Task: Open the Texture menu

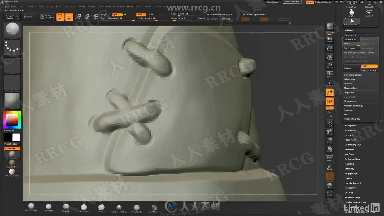Action: (157, 6)
